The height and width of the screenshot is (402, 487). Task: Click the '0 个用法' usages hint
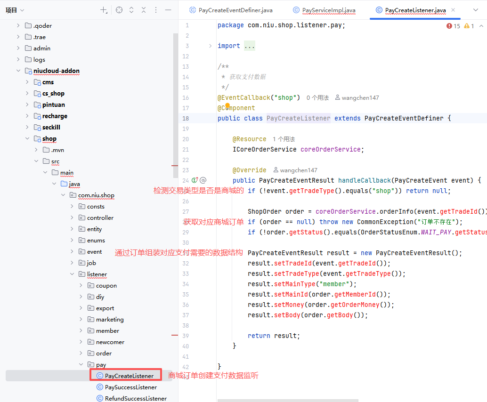[x=317, y=98]
